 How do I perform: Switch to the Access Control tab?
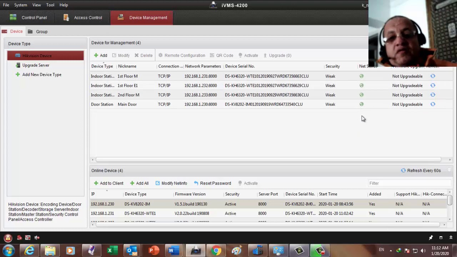pyautogui.click(x=83, y=17)
